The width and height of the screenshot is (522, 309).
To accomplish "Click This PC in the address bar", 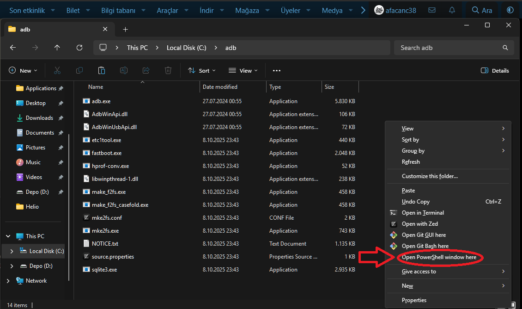I will click(137, 48).
